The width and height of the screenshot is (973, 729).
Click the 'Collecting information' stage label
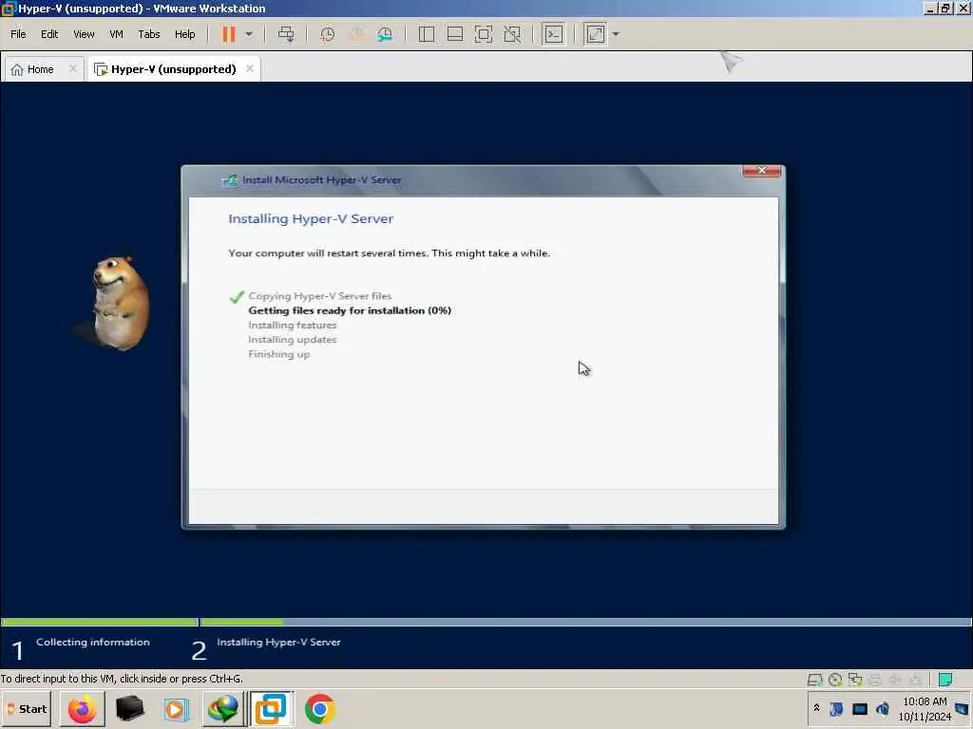[x=93, y=643]
